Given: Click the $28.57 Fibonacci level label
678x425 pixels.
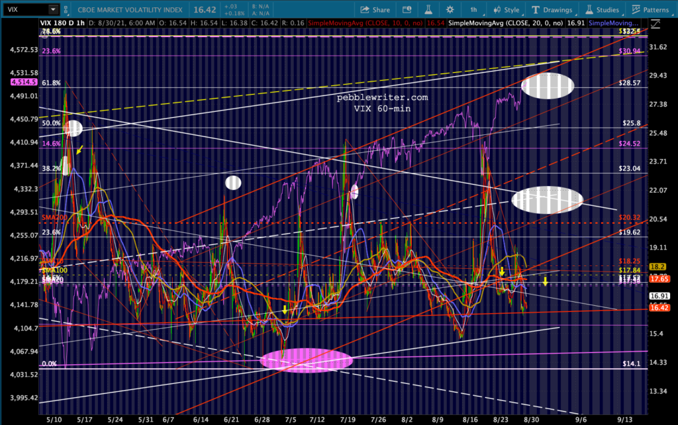Looking at the screenshot, I should [x=630, y=83].
